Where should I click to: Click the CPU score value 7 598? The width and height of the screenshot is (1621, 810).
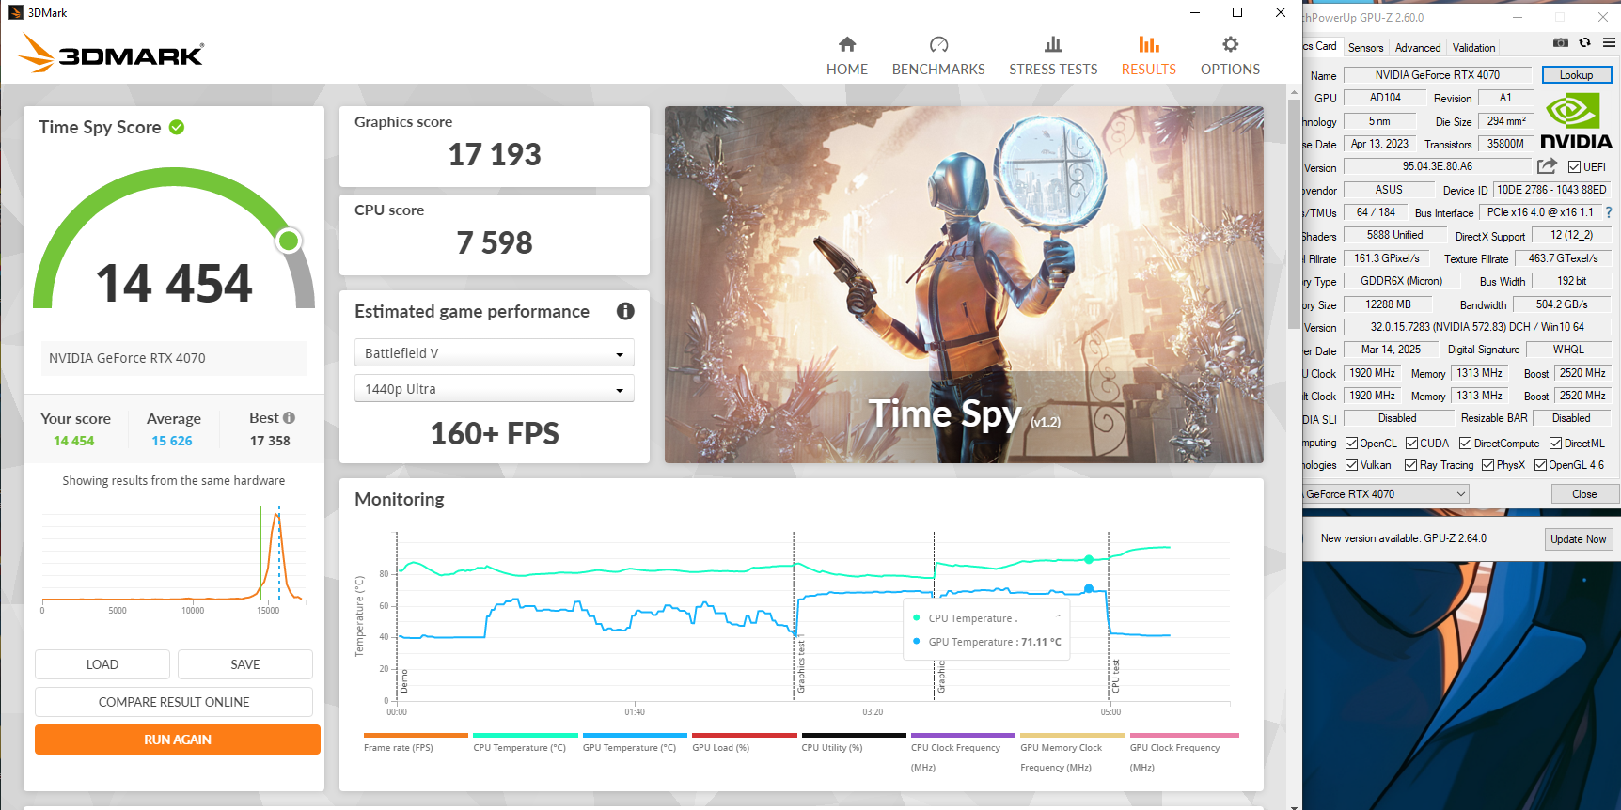(x=495, y=242)
